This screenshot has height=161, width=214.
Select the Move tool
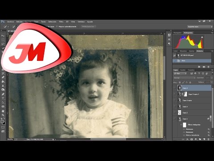3,36
